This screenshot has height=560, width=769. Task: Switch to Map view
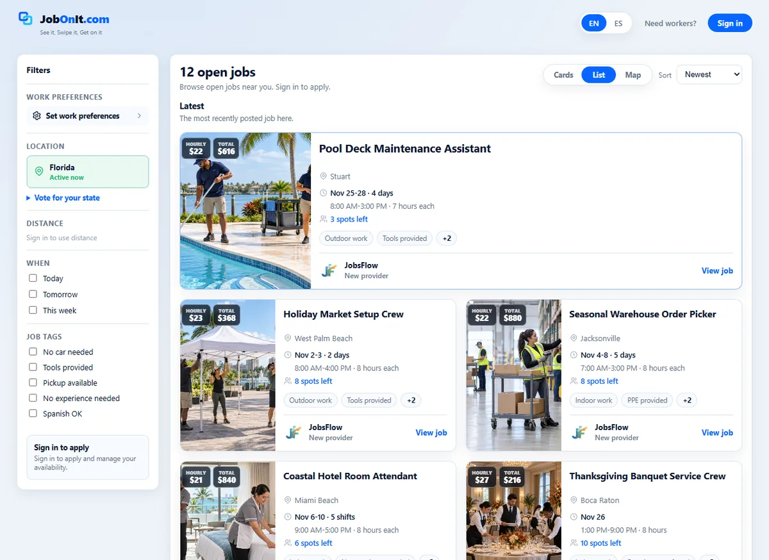(x=633, y=75)
